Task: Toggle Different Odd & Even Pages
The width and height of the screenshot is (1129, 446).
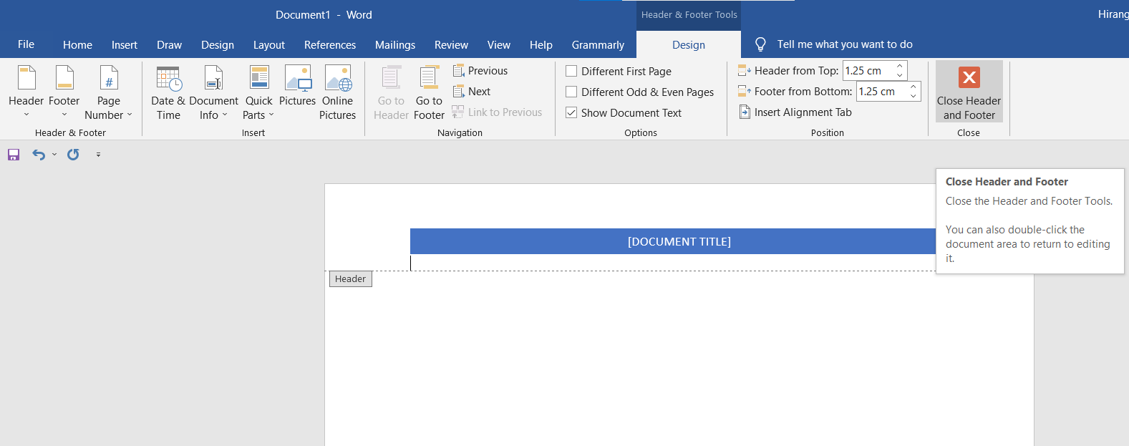Action: 571,92
